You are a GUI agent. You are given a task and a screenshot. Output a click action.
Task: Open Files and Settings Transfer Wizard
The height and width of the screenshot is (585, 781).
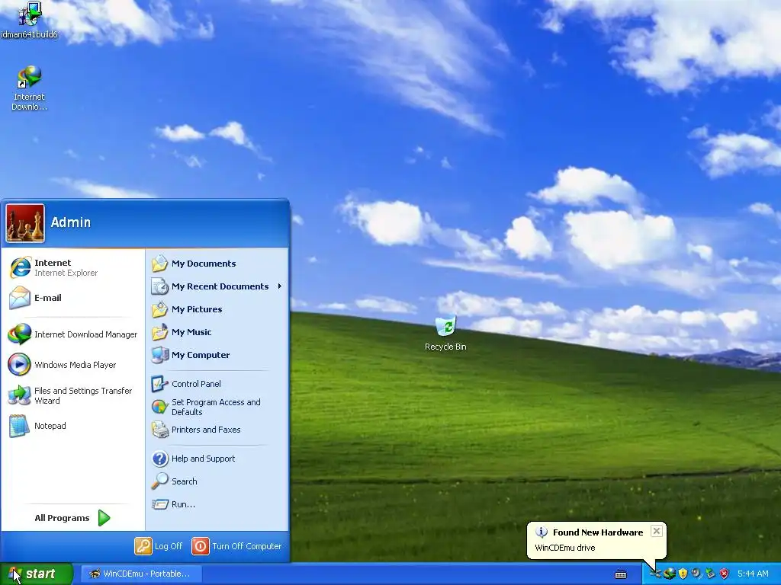pyautogui.click(x=73, y=395)
